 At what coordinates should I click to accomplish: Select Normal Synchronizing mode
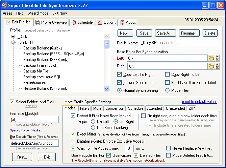pos(119,90)
